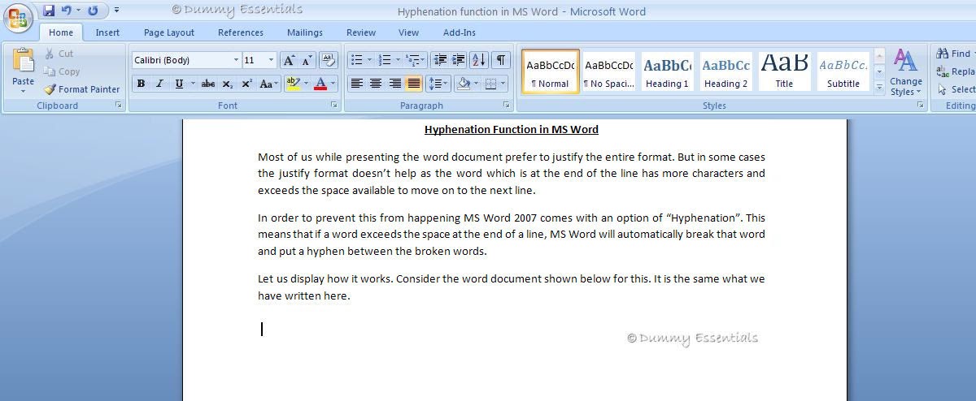Apply the Title style
The image size is (976, 401).
click(784, 71)
